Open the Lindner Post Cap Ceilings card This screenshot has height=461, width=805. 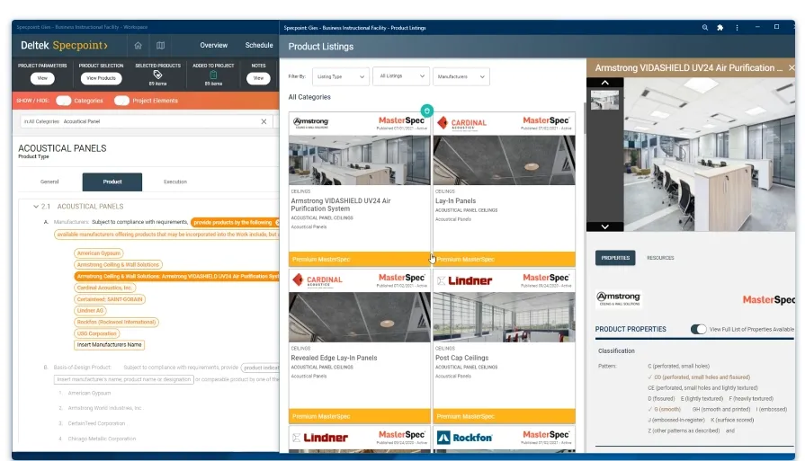click(x=505, y=346)
